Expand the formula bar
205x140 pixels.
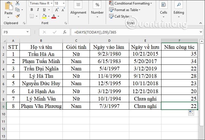201,32
